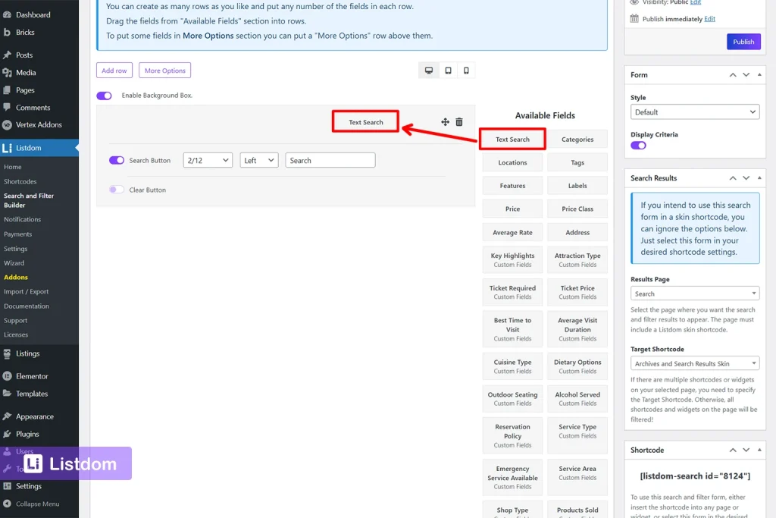Switch to the mobile preview icon
The image size is (776, 518).
pyautogui.click(x=467, y=69)
